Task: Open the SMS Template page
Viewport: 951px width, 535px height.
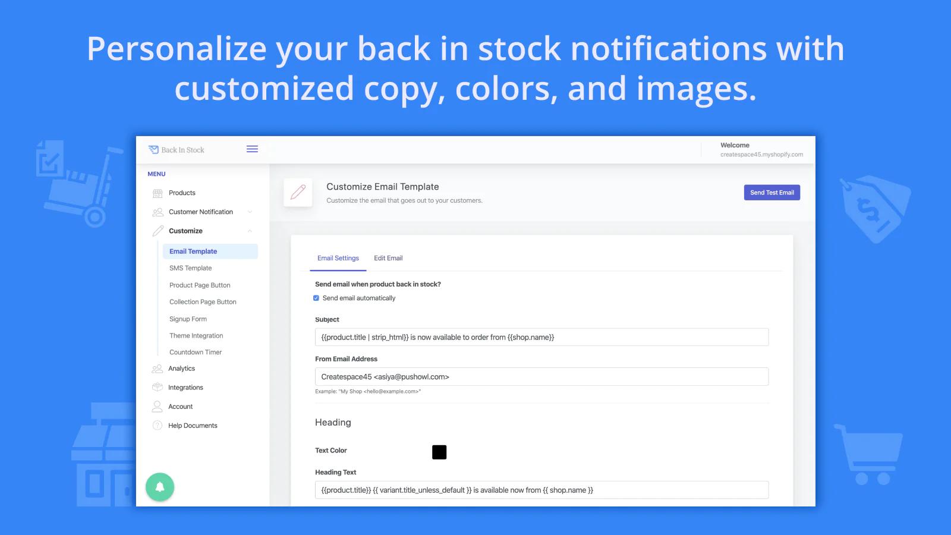Action: coord(190,268)
